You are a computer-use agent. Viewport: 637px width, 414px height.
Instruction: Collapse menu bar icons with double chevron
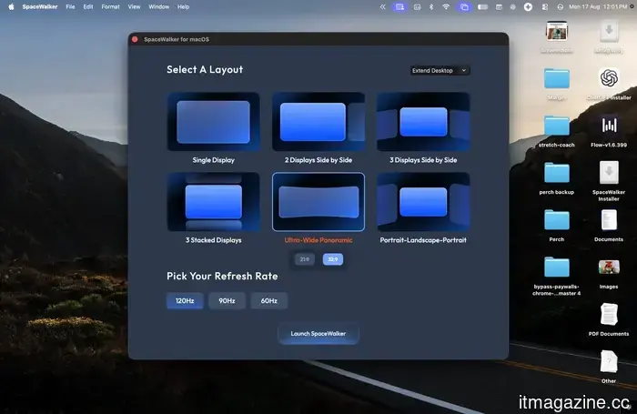382,6
